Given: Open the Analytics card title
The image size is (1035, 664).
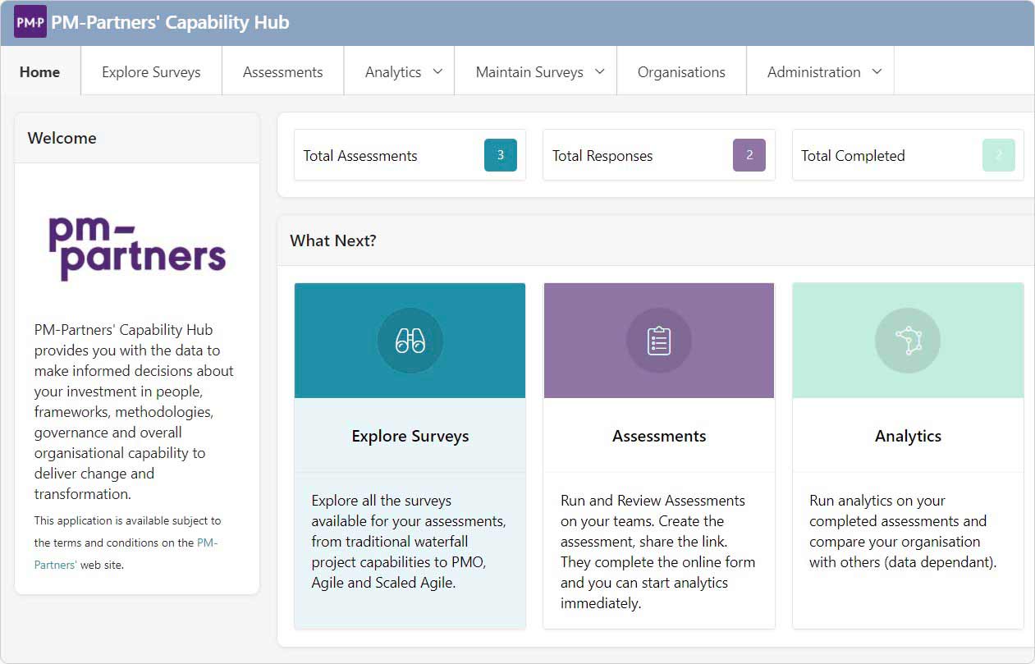Looking at the screenshot, I should (x=909, y=436).
